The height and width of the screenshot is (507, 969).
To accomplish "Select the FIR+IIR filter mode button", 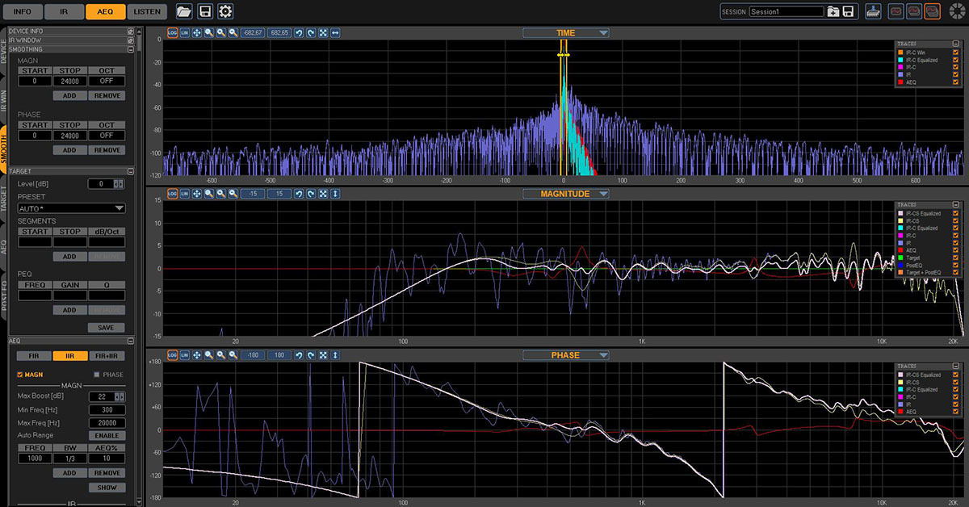I will click(x=107, y=356).
